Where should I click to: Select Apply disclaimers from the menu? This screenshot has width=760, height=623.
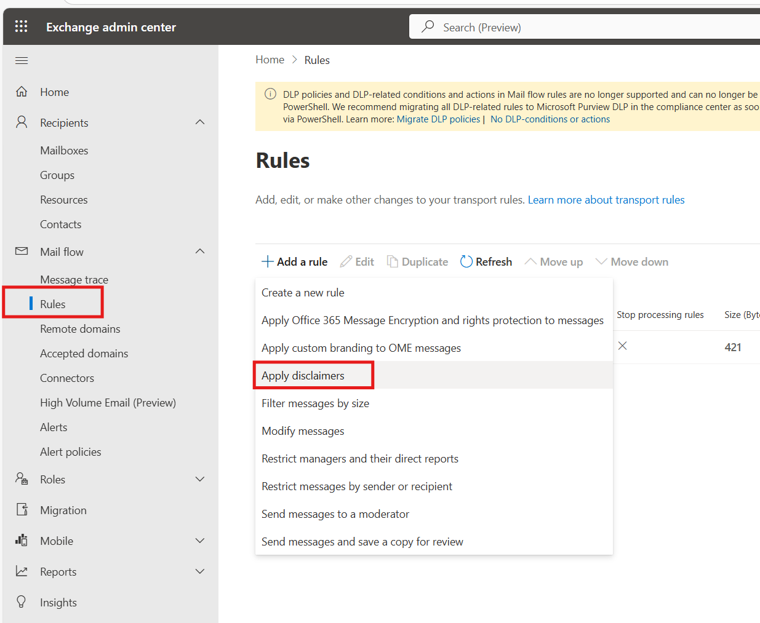point(303,376)
